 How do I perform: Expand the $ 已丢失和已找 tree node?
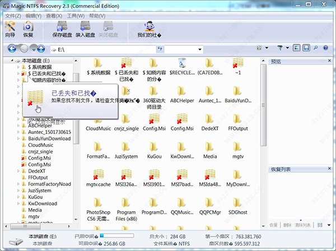pyautogui.click(x=18, y=73)
